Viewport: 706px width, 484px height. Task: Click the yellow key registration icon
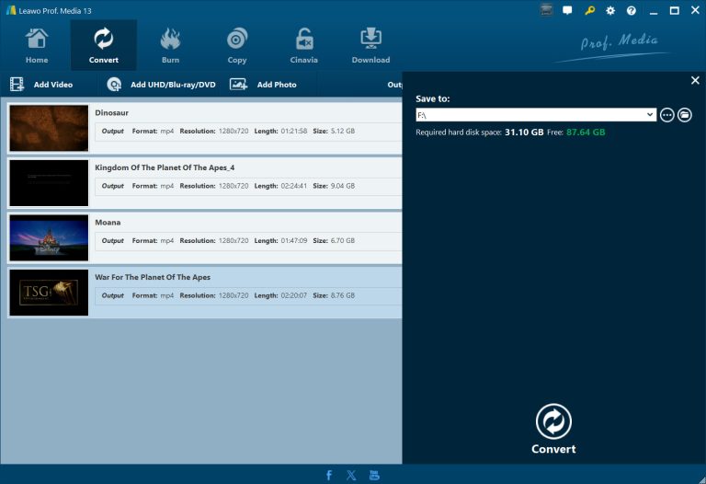[x=589, y=11]
